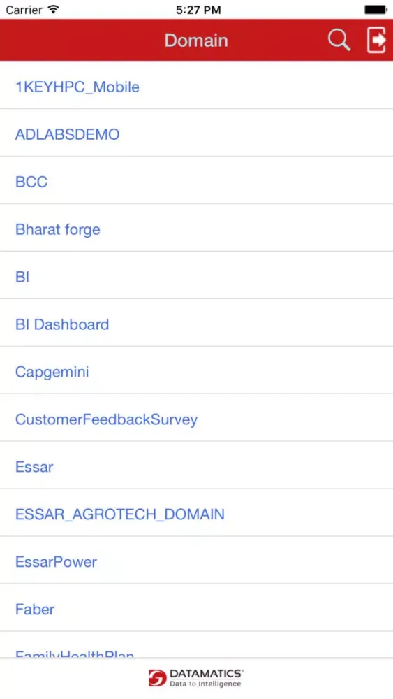Screen dimensions: 393x699
Task: Tap the Datamatics logo in footer
Action: 196,677
